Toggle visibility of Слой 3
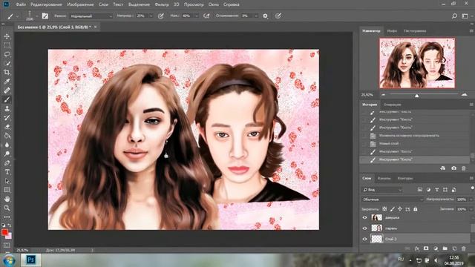This screenshot has height=267, width=475. coord(364,239)
